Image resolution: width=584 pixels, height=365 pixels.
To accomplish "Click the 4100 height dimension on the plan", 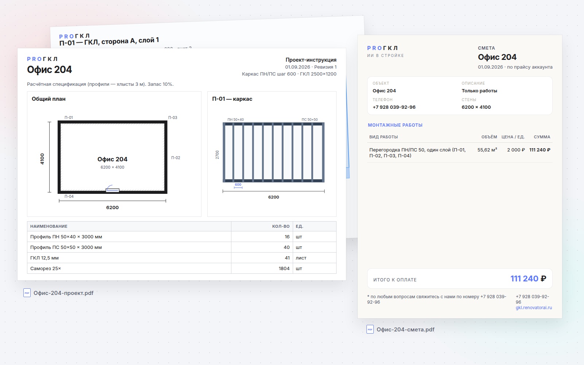I will click(x=42, y=159).
